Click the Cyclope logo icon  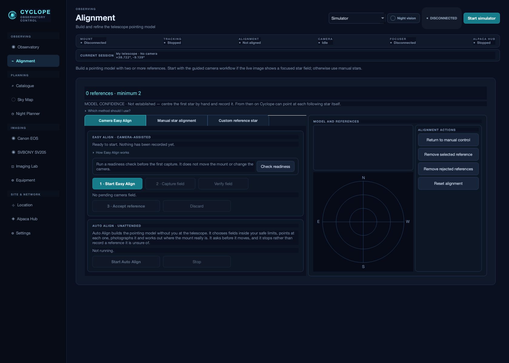12,15
